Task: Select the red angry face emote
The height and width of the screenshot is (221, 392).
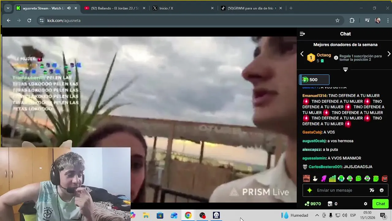Action: 385,178
